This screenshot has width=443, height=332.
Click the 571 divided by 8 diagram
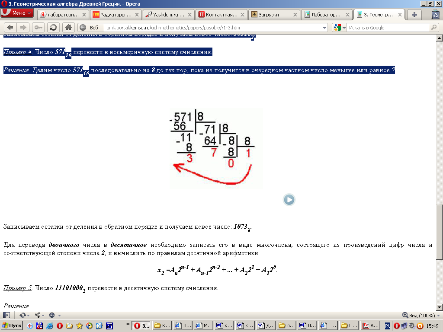tap(216, 149)
